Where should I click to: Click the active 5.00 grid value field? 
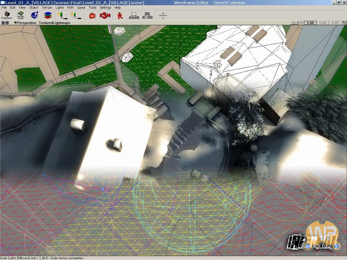pyautogui.click(x=310, y=23)
